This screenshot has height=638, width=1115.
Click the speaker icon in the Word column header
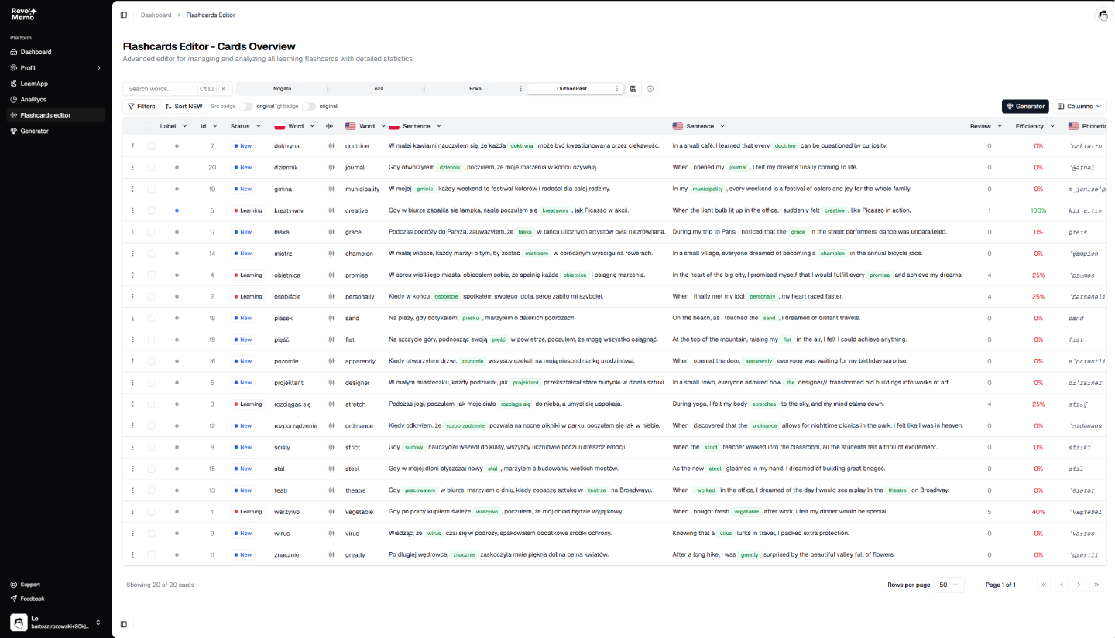click(x=329, y=125)
